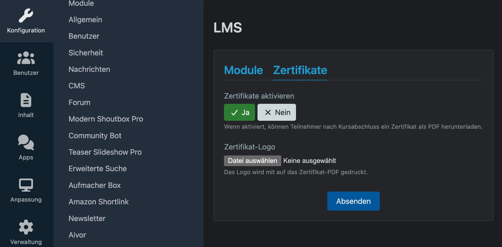This screenshot has height=247, width=502.
Task: Disable certificates with the Nein toggle
Action: [277, 112]
